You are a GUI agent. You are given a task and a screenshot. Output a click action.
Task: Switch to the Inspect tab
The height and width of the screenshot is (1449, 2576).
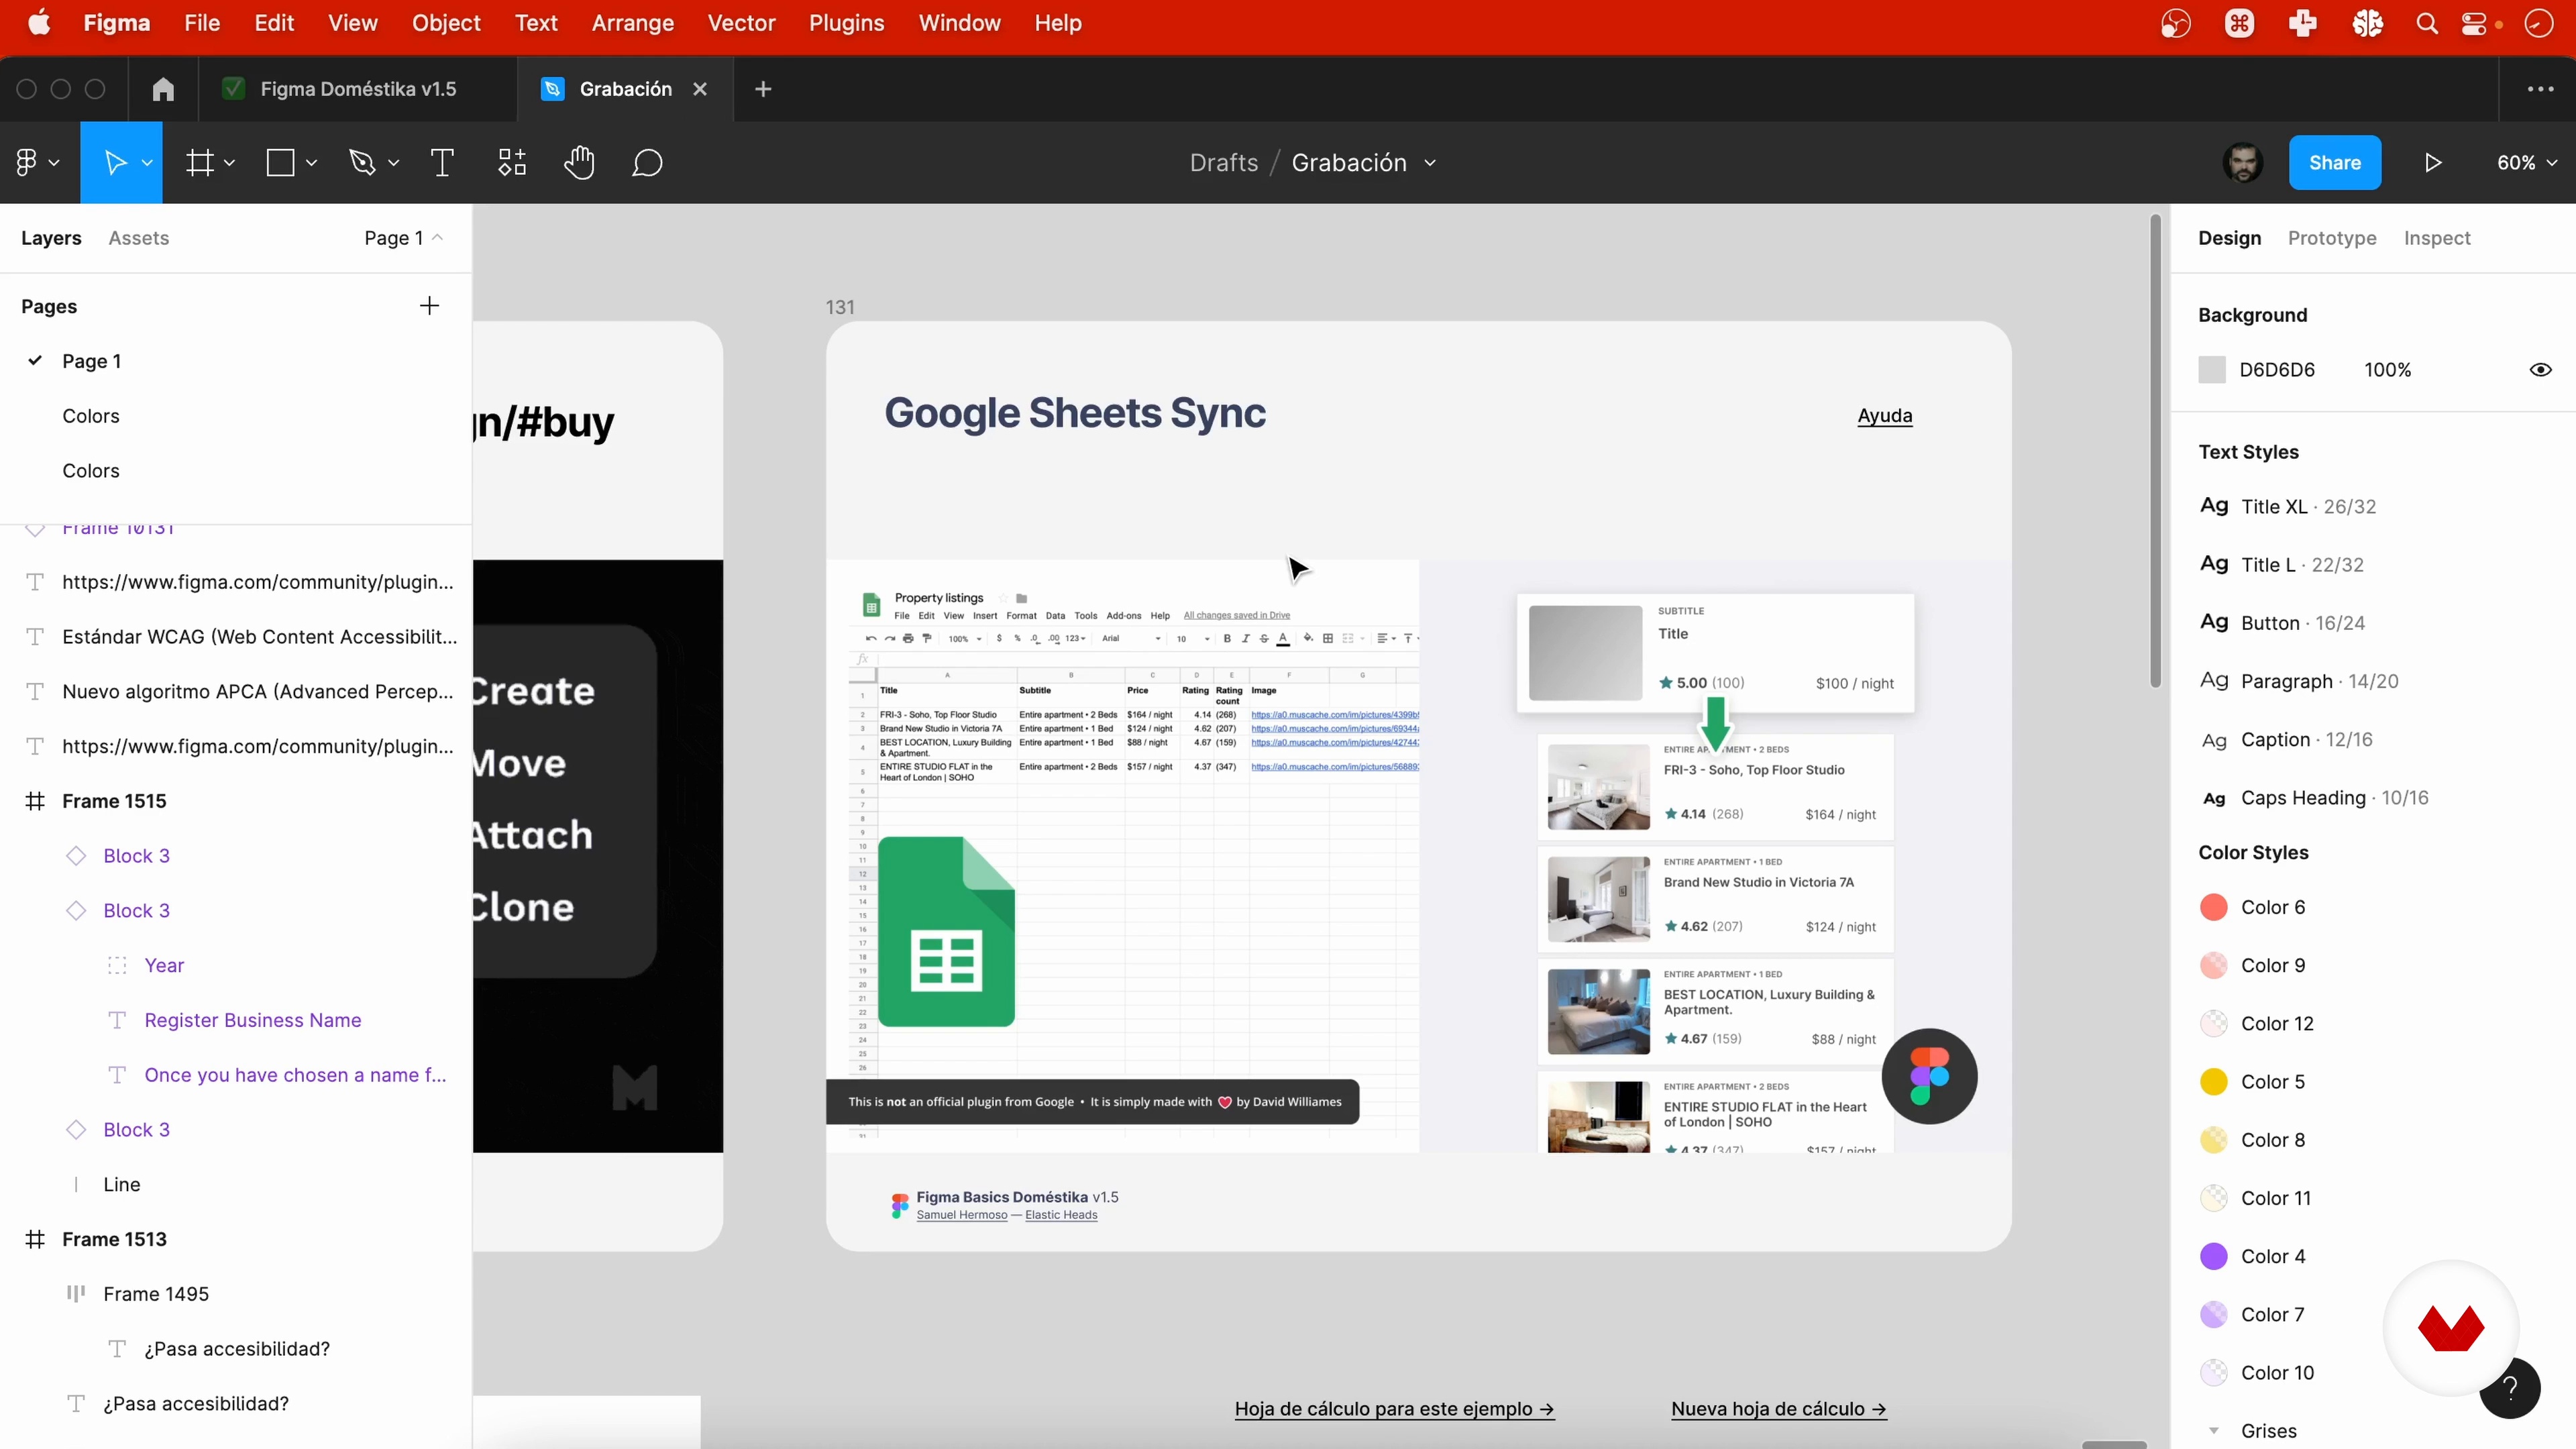(2437, 238)
